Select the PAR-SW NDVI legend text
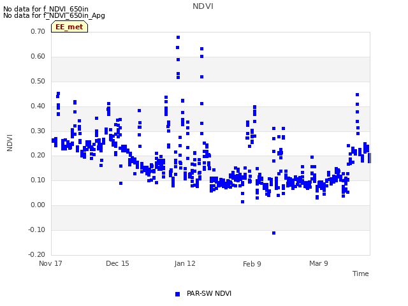Viewport: 408px width, 306px height. tap(209, 293)
